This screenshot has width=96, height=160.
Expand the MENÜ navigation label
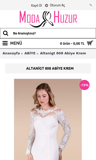coord(16,43)
